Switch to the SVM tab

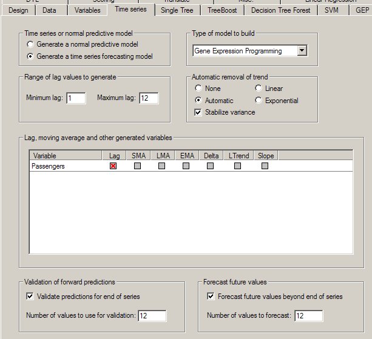(x=331, y=10)
